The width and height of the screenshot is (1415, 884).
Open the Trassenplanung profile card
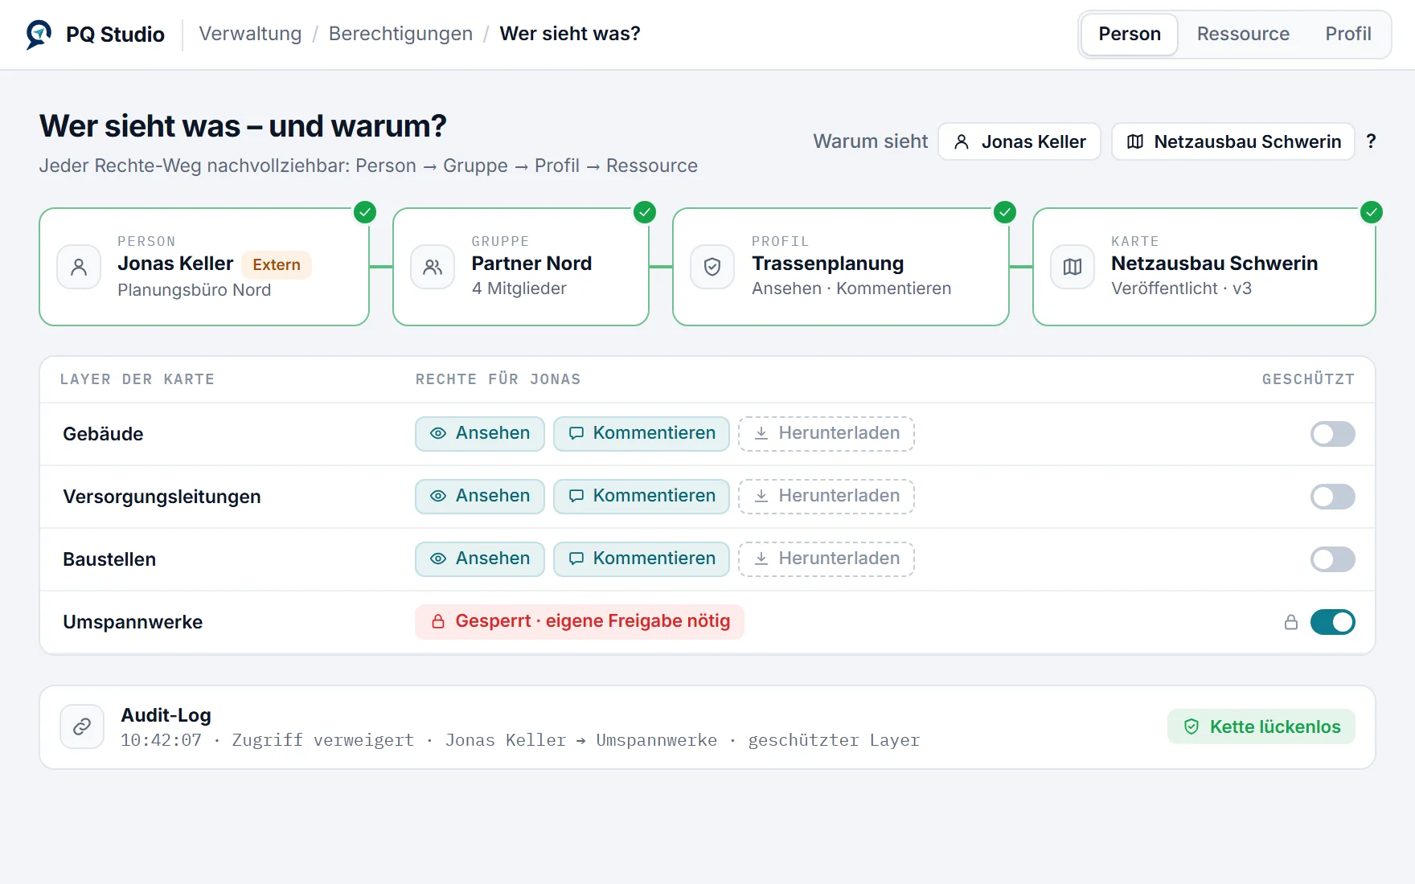pos(841,267)
